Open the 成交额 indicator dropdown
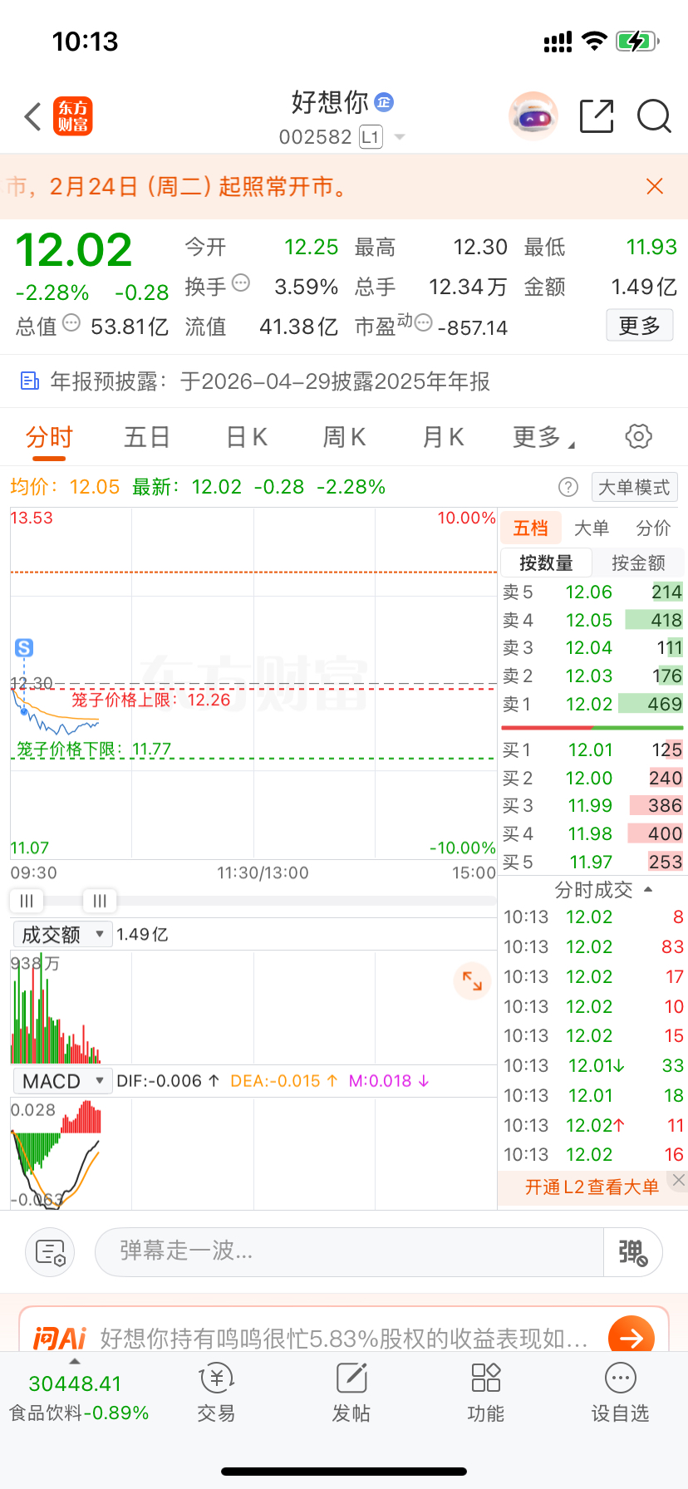Screen dimensions: 688x1489 [62, 935]
